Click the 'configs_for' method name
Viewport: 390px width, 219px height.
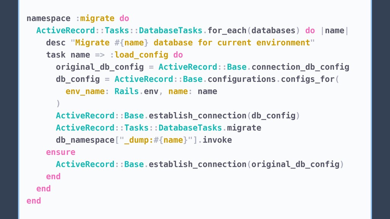click(x=307, y=79)
